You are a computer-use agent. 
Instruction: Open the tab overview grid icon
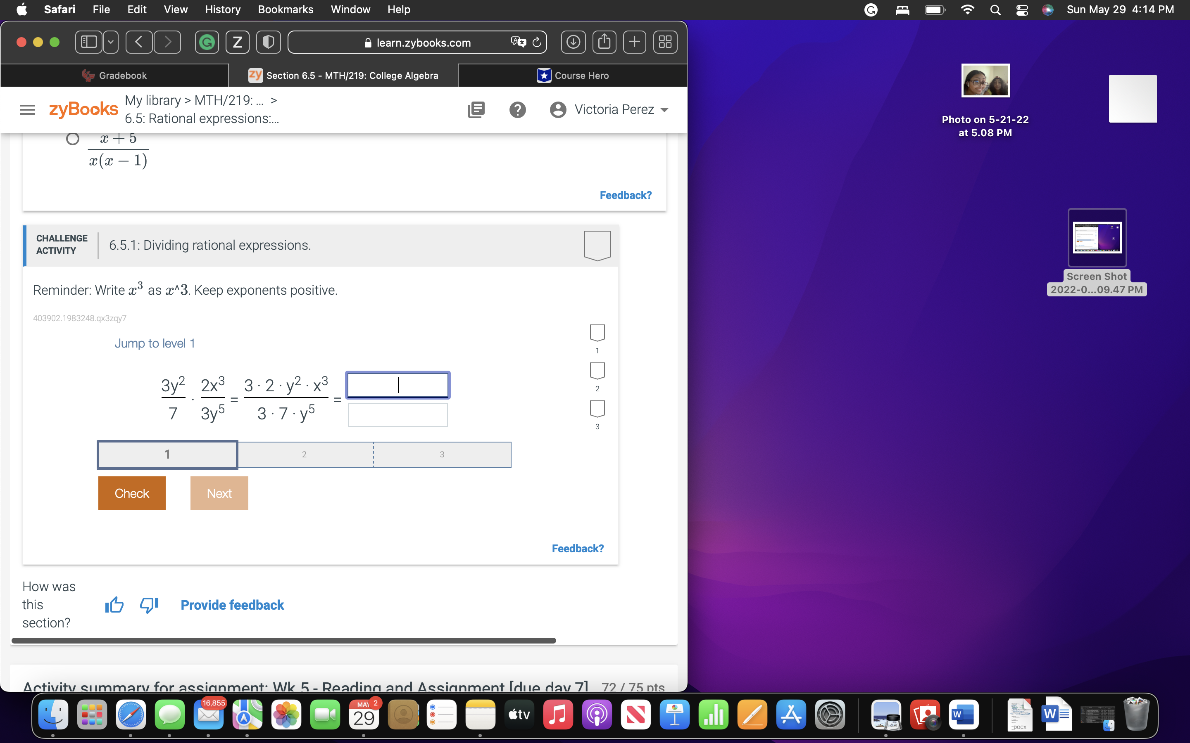(x=664, y=42)
